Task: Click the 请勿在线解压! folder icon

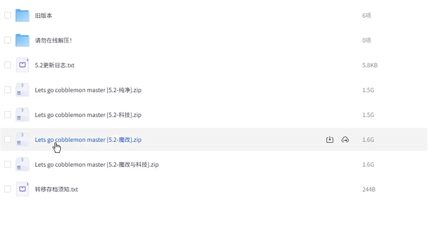Action: [x=22, y=40]
